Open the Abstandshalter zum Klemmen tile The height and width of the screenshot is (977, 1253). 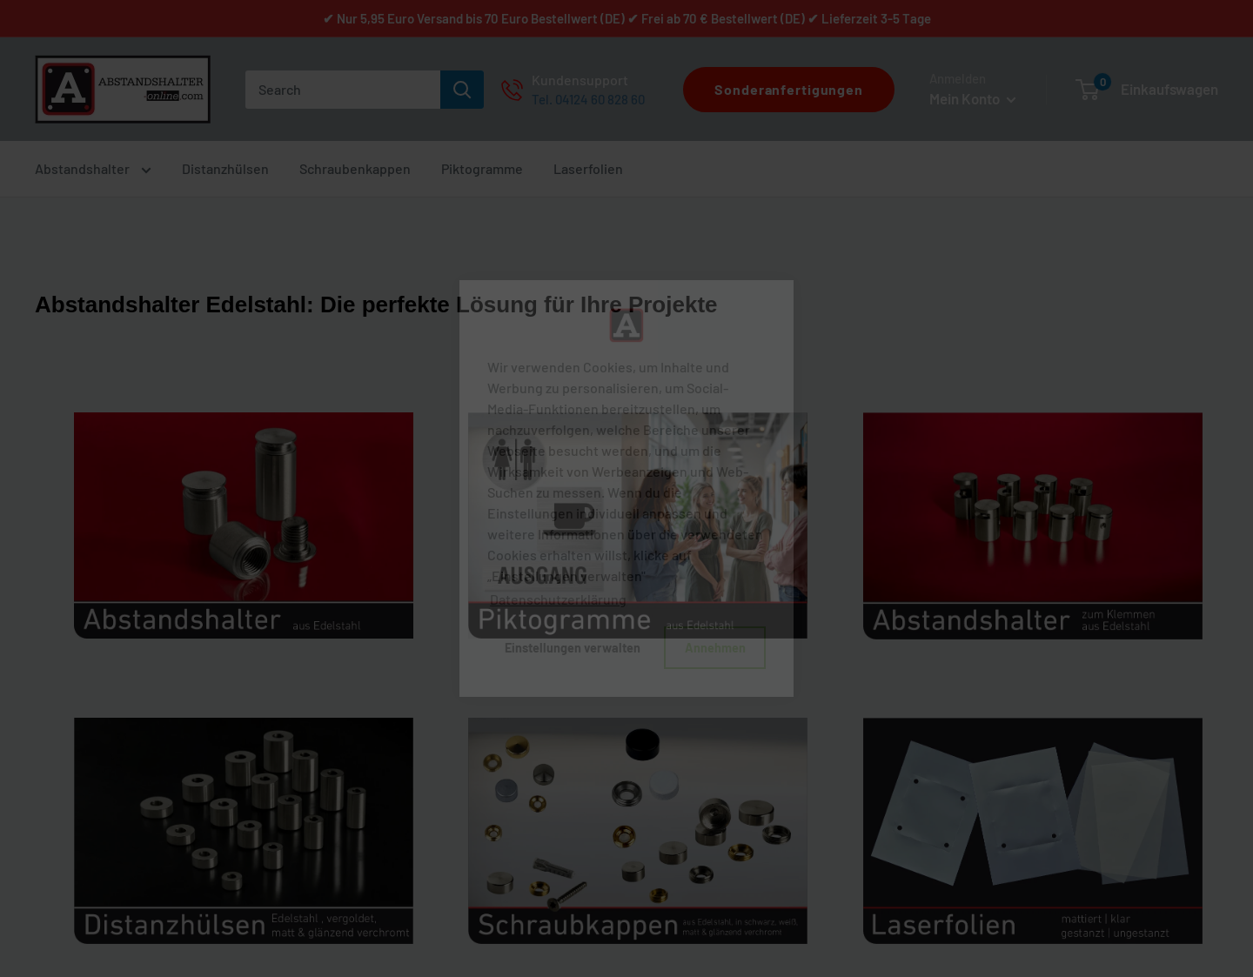[x=1033, y=525]
